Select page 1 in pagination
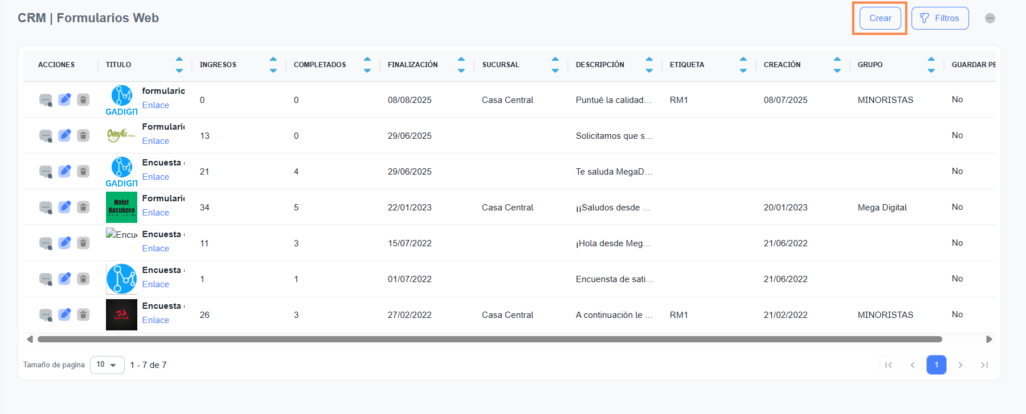 coord(936,365)
